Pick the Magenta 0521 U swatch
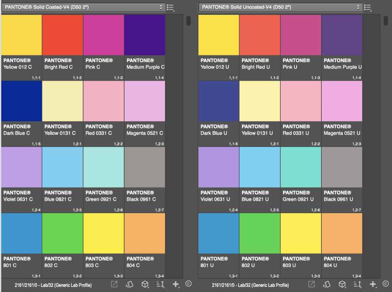Screen dimensions: 392x292 [x=342, y=101]
